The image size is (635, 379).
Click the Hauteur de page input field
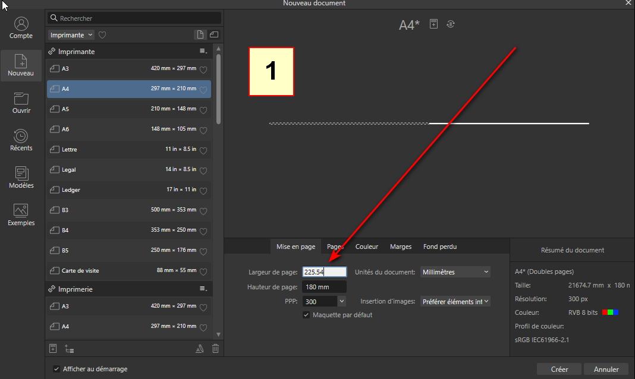click(x=325, y=287)
